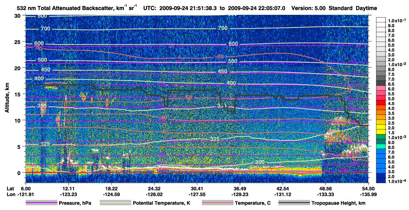Click the altitude axis tick label 10
The height and width of the screenshot is (210, 409).
pyautogui.click(x=18, y=120)
